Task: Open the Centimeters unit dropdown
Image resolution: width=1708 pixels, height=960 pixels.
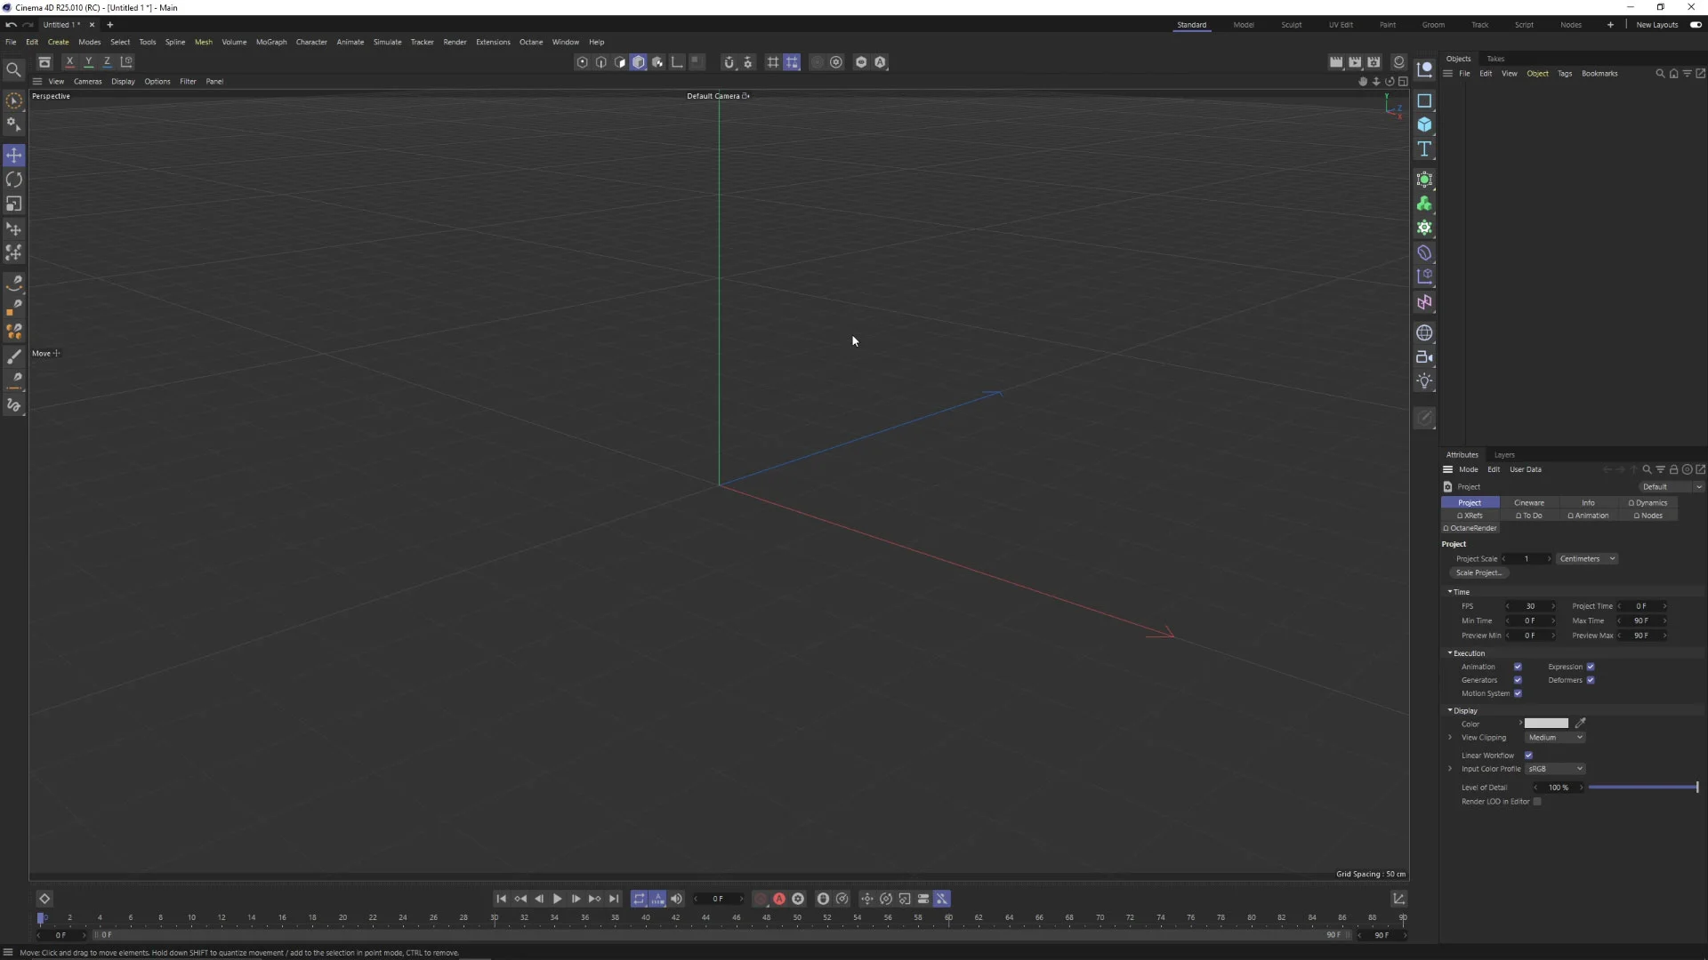Action: coord(1587,559)
